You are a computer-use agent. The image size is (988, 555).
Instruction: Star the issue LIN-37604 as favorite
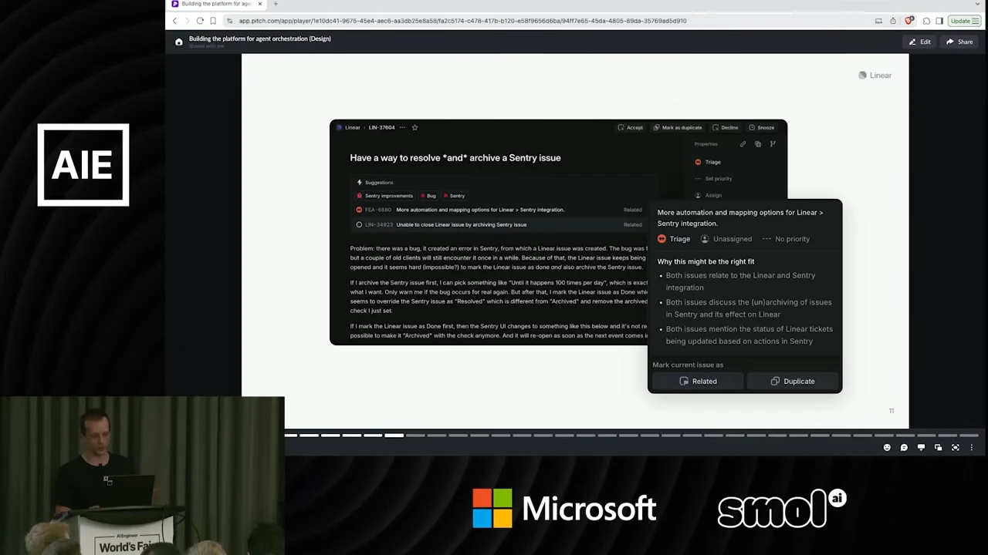(x=414, y=127)
